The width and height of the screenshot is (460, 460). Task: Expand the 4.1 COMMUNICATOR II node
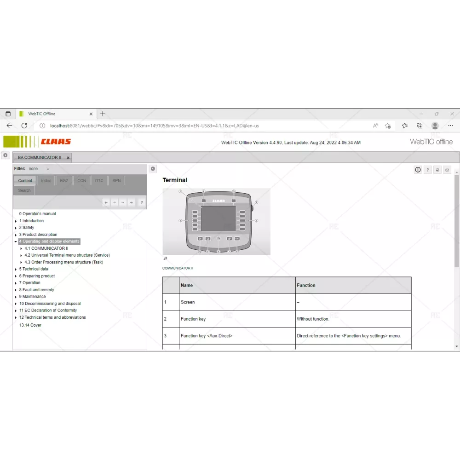(x=21, y=248)
